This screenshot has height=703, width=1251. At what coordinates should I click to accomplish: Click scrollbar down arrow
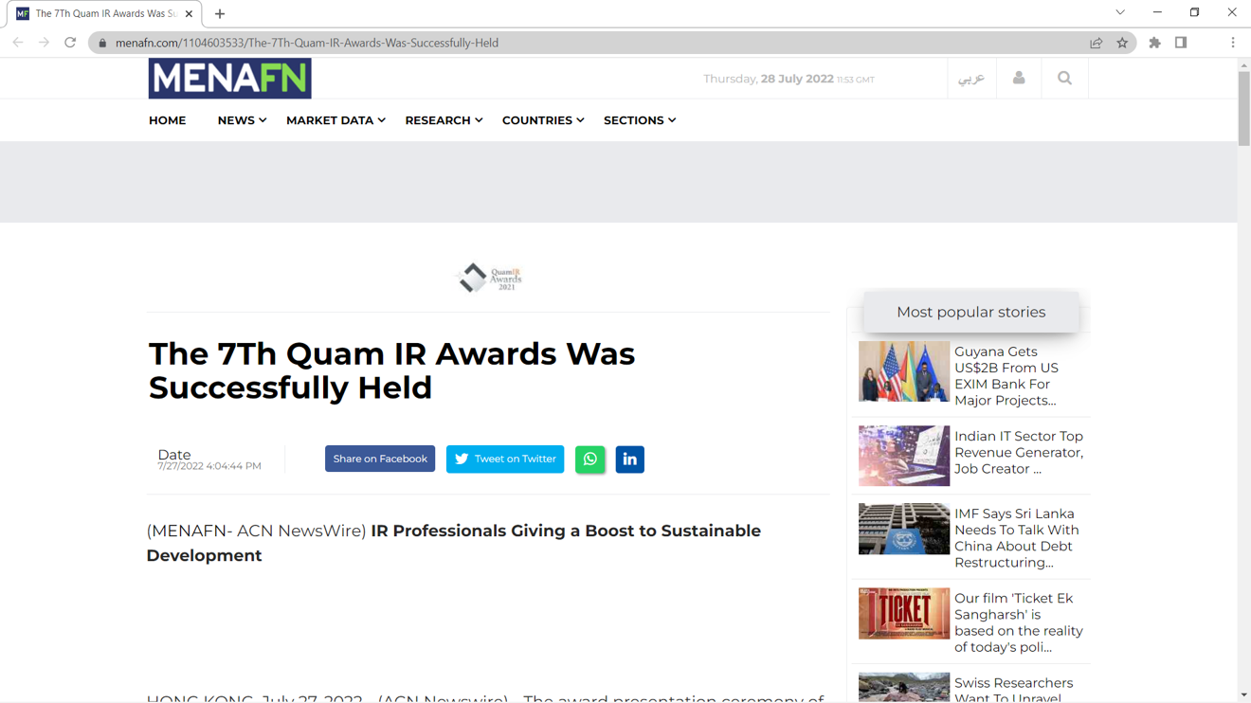[x=1243, y=695]
